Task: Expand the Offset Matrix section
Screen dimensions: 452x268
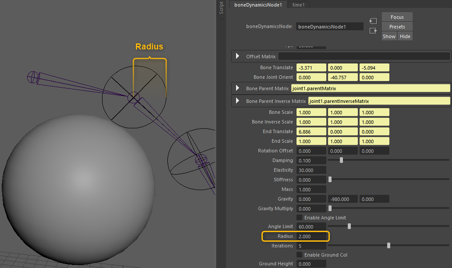Action: [x=238, y=56]
